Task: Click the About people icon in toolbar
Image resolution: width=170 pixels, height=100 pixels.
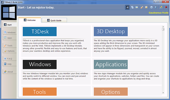Action: (x=161, y=7)
